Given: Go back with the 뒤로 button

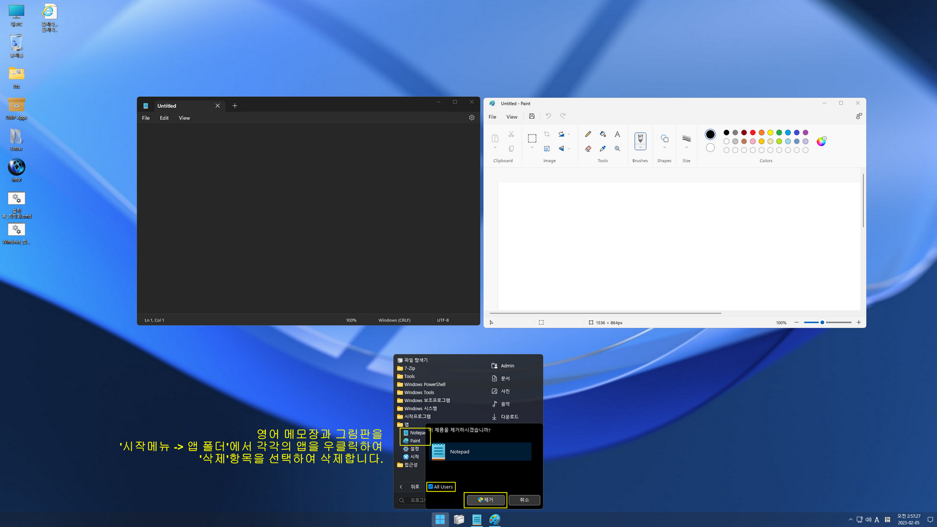Looking at the screenshot, I should (410, 486).
